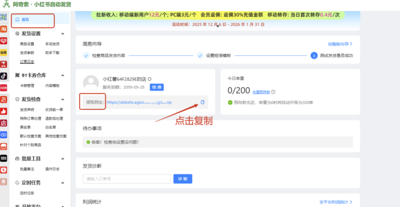Open 手动发货 menu item
This screenshot has width=400, height=207.
(x=52, y=44)
